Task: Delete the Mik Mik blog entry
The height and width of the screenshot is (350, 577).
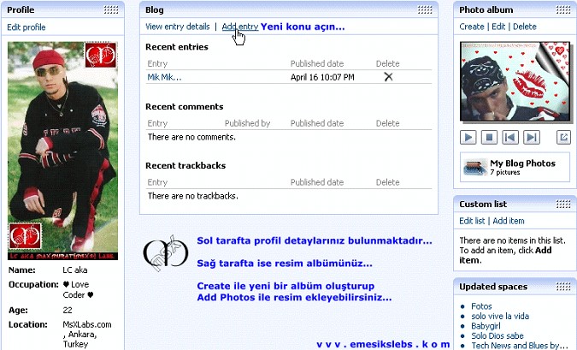Action: 388,77
